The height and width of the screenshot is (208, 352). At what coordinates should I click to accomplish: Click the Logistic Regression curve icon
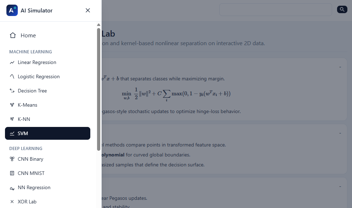pos(12,76)
